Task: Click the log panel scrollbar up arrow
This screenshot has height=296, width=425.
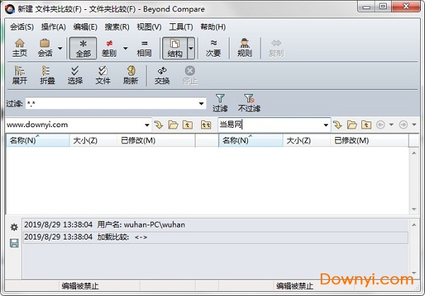Action: pos(414,225)
